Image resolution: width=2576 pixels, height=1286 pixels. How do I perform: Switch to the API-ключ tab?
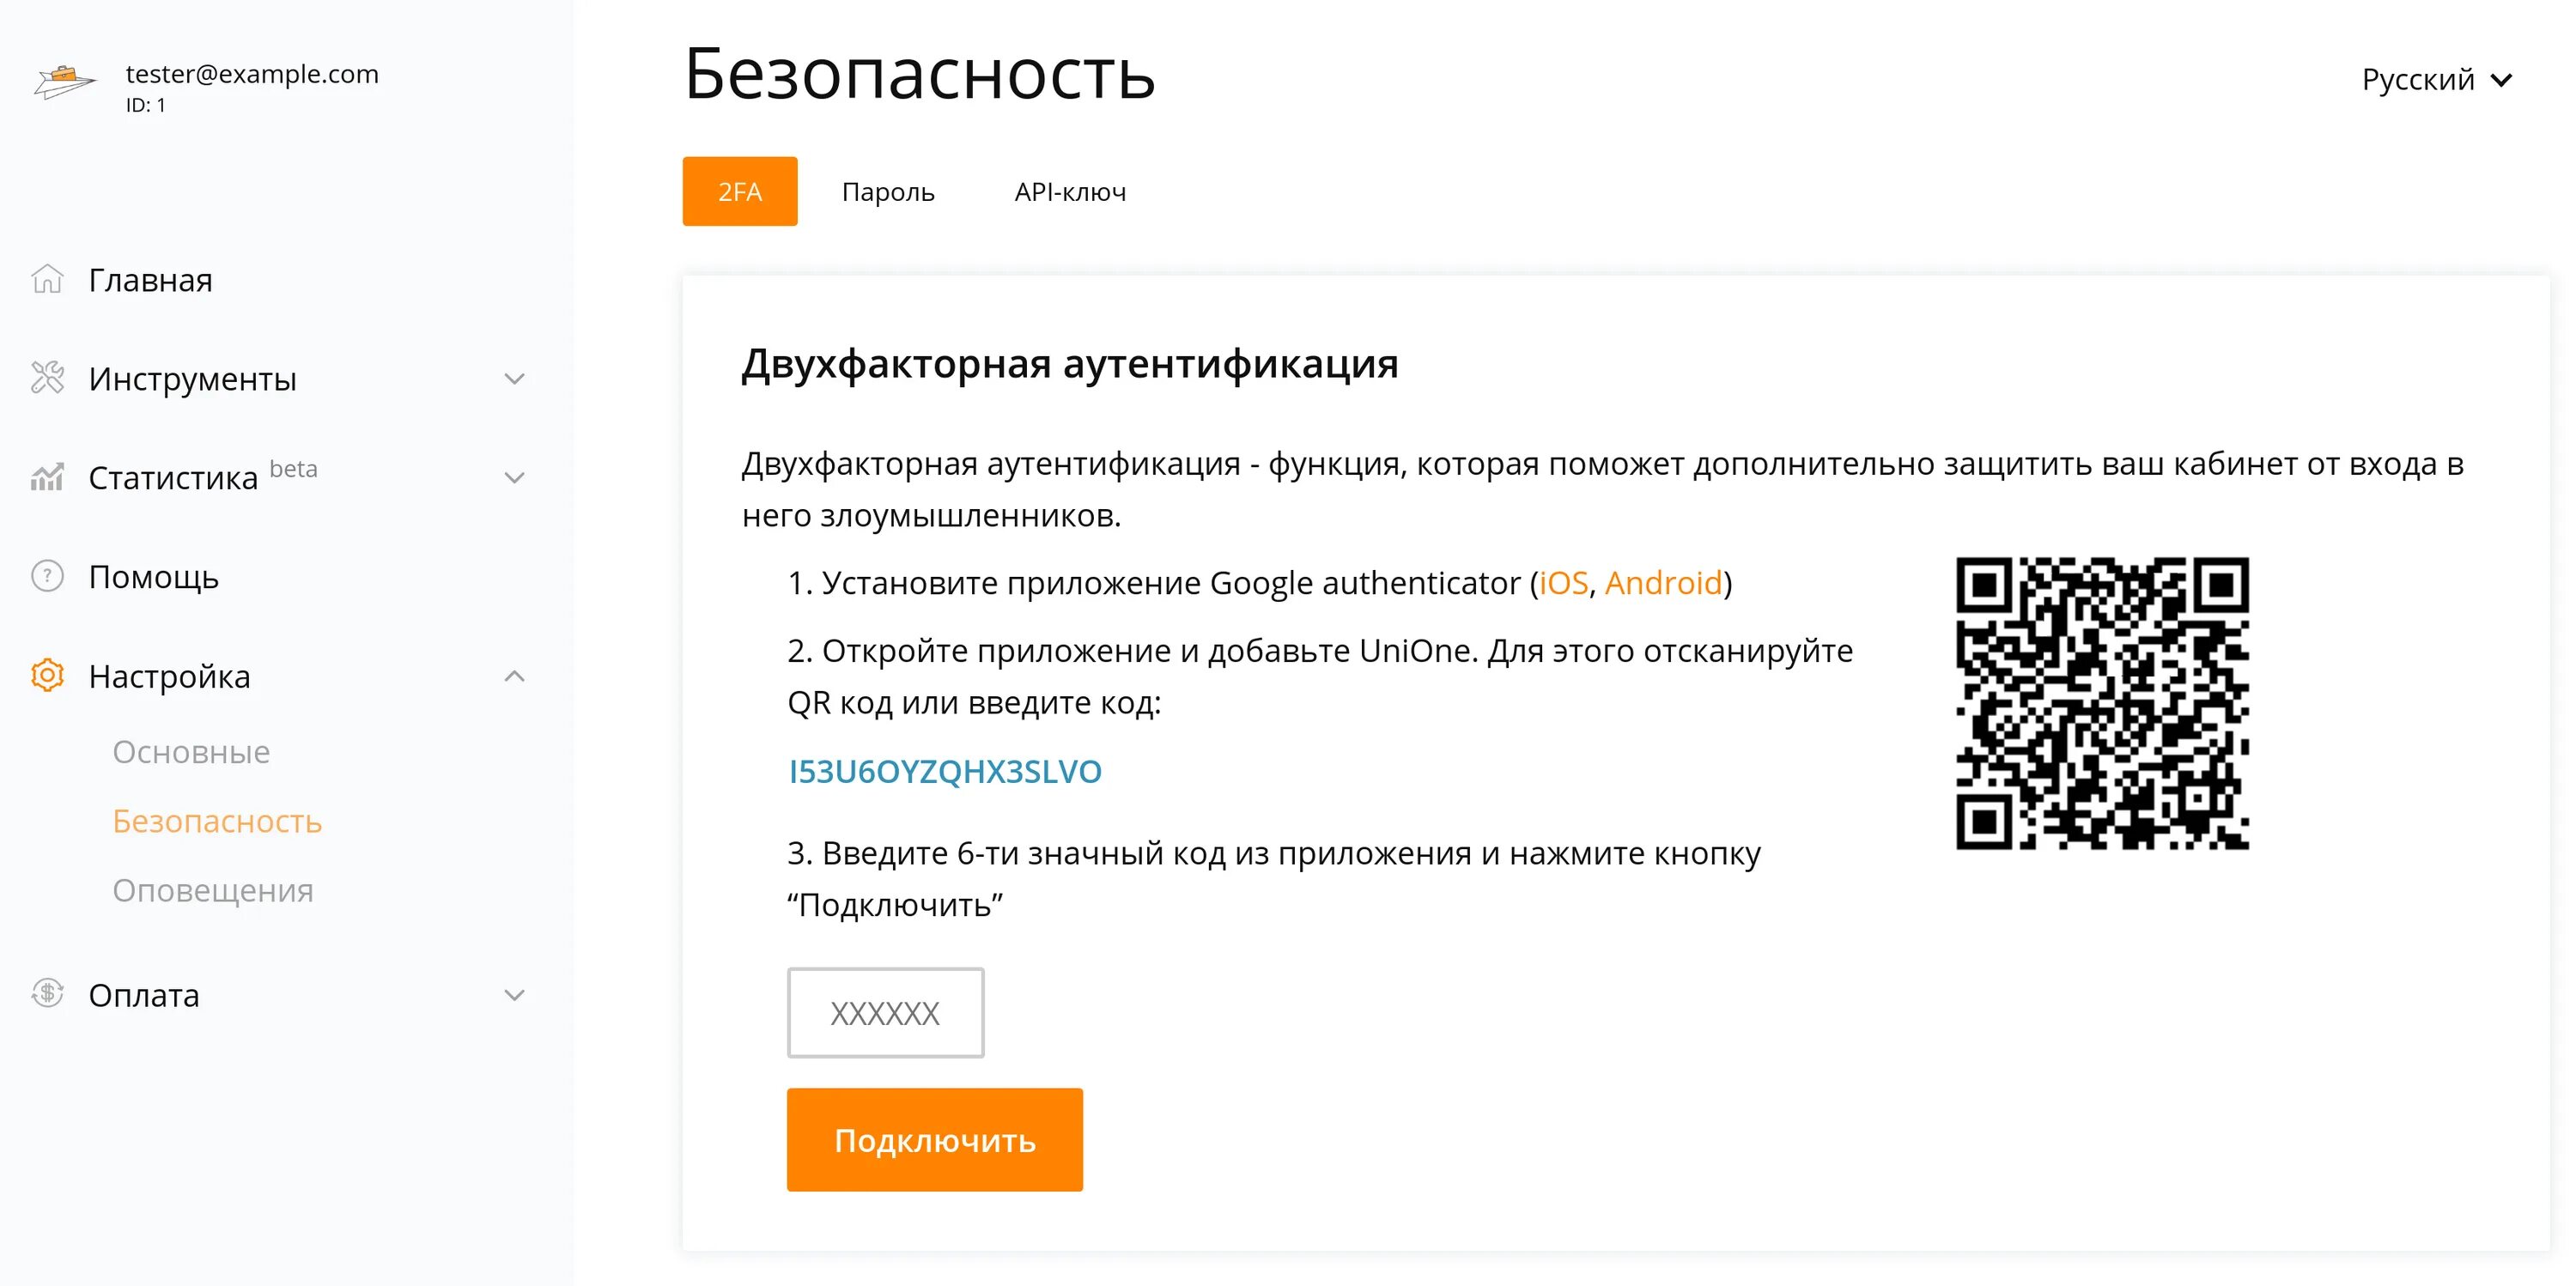pos(1070,191)
